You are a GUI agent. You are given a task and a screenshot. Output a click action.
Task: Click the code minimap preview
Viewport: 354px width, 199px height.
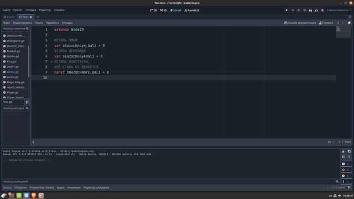[x=343, y=32]
